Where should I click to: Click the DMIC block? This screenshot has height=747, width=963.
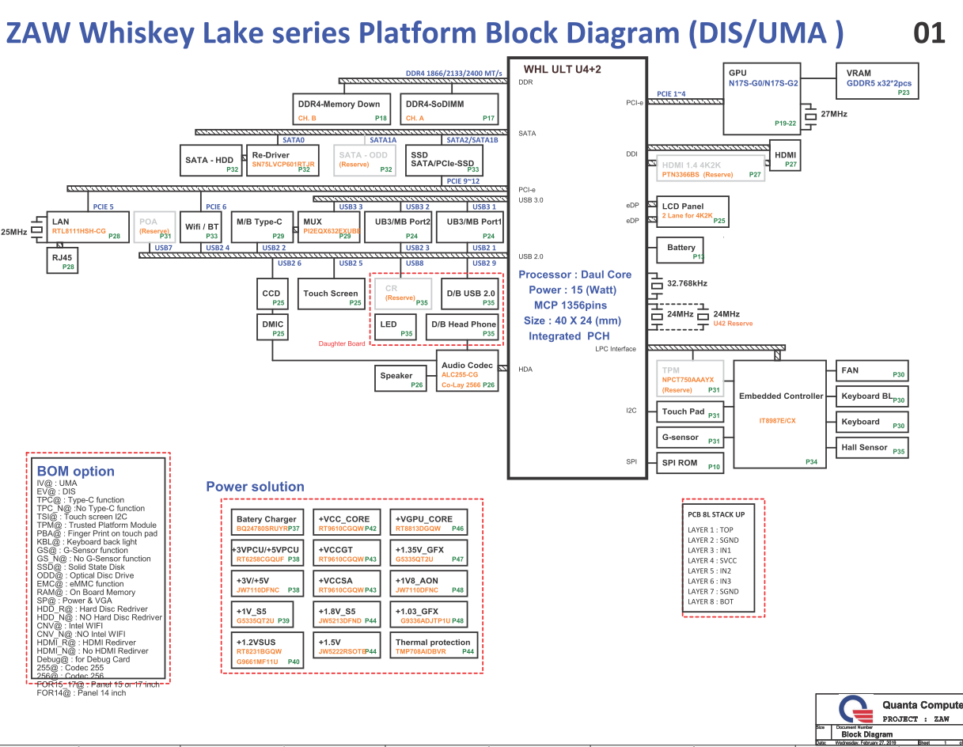tap(273, 327)
